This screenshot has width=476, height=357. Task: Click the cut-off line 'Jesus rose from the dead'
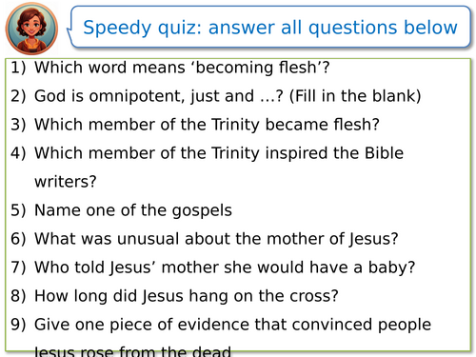coord(132,351)
